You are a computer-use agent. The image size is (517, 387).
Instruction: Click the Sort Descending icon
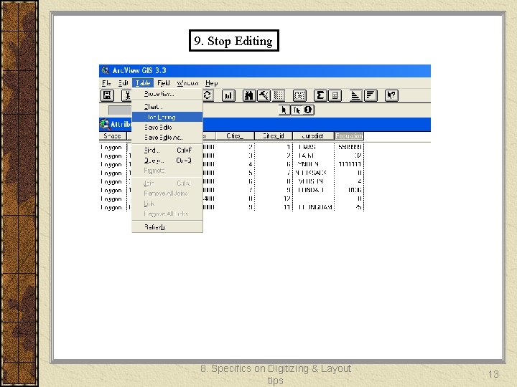pyautogui.click(x=371, y=95)
